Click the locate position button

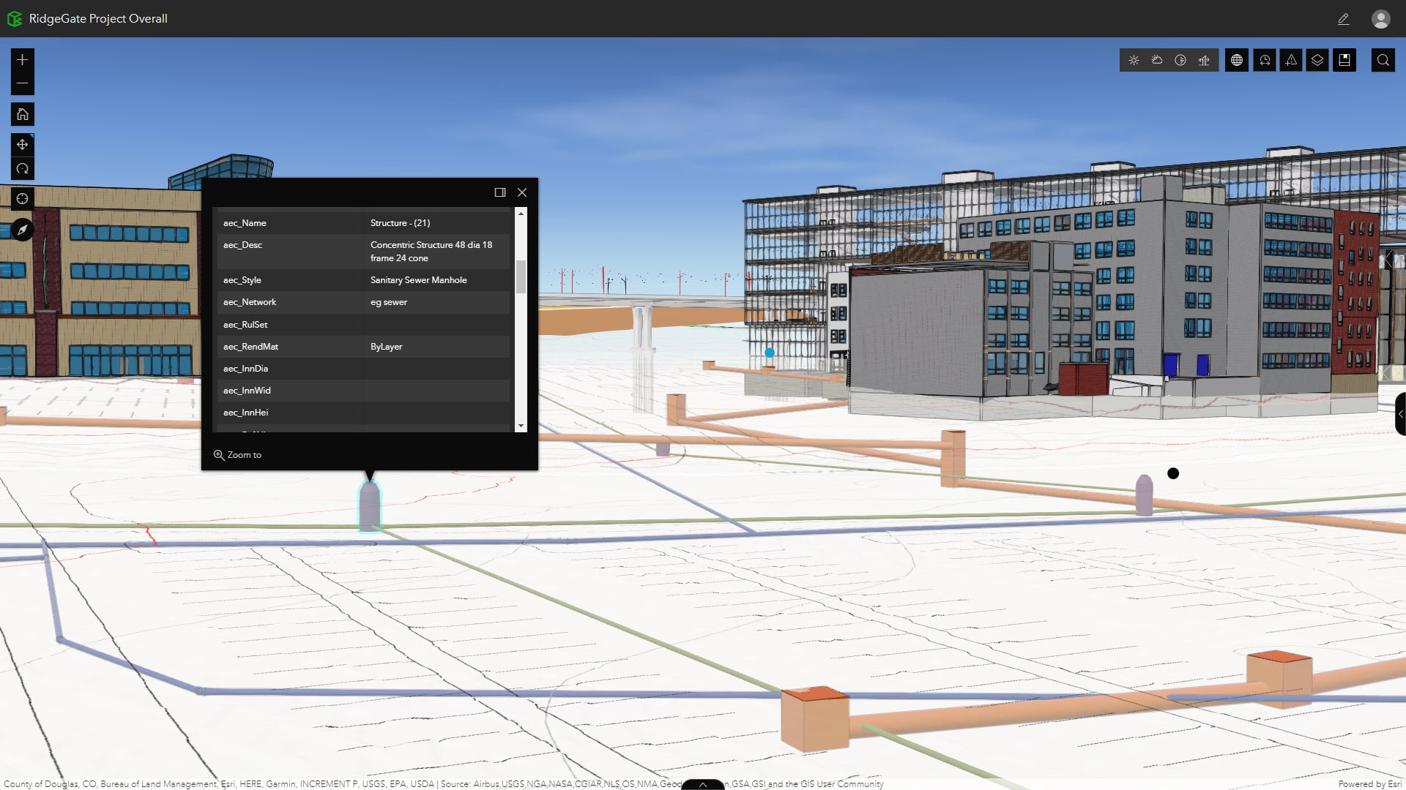click(22, 199)
